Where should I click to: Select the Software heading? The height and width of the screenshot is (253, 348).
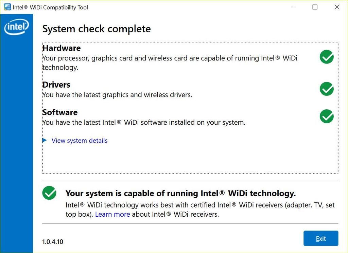(60, 112)
